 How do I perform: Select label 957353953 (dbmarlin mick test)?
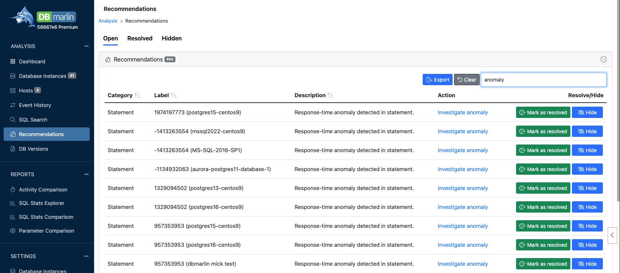[195, 264]
